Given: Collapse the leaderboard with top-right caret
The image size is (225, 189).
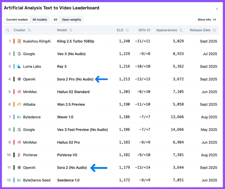Looking at the screenshot, I should coord(217,9).
